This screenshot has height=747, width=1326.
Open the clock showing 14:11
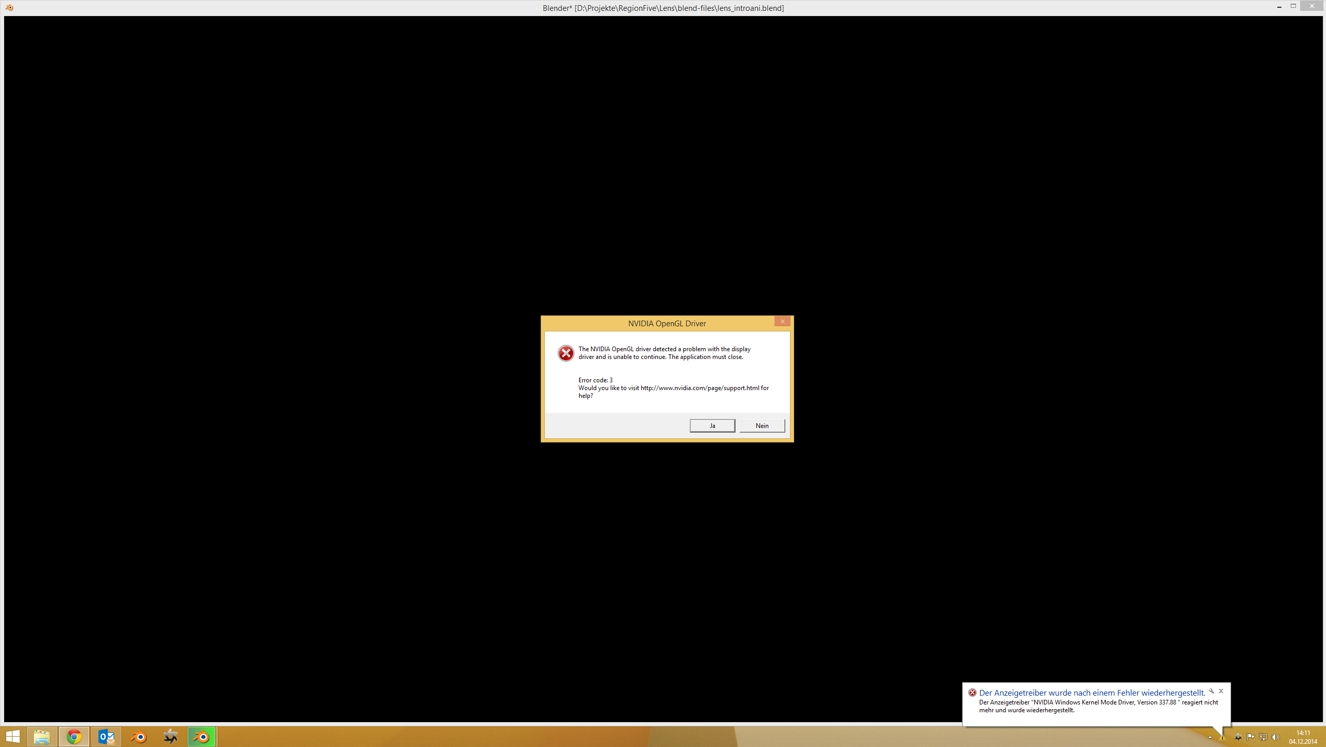coord(1303,737)
